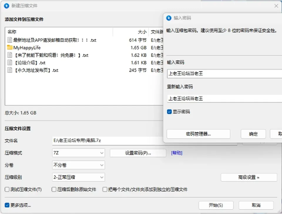Click the file icon beside 【来了就能下载和观看！纯免费！】.txt

(x=10, y=55)
